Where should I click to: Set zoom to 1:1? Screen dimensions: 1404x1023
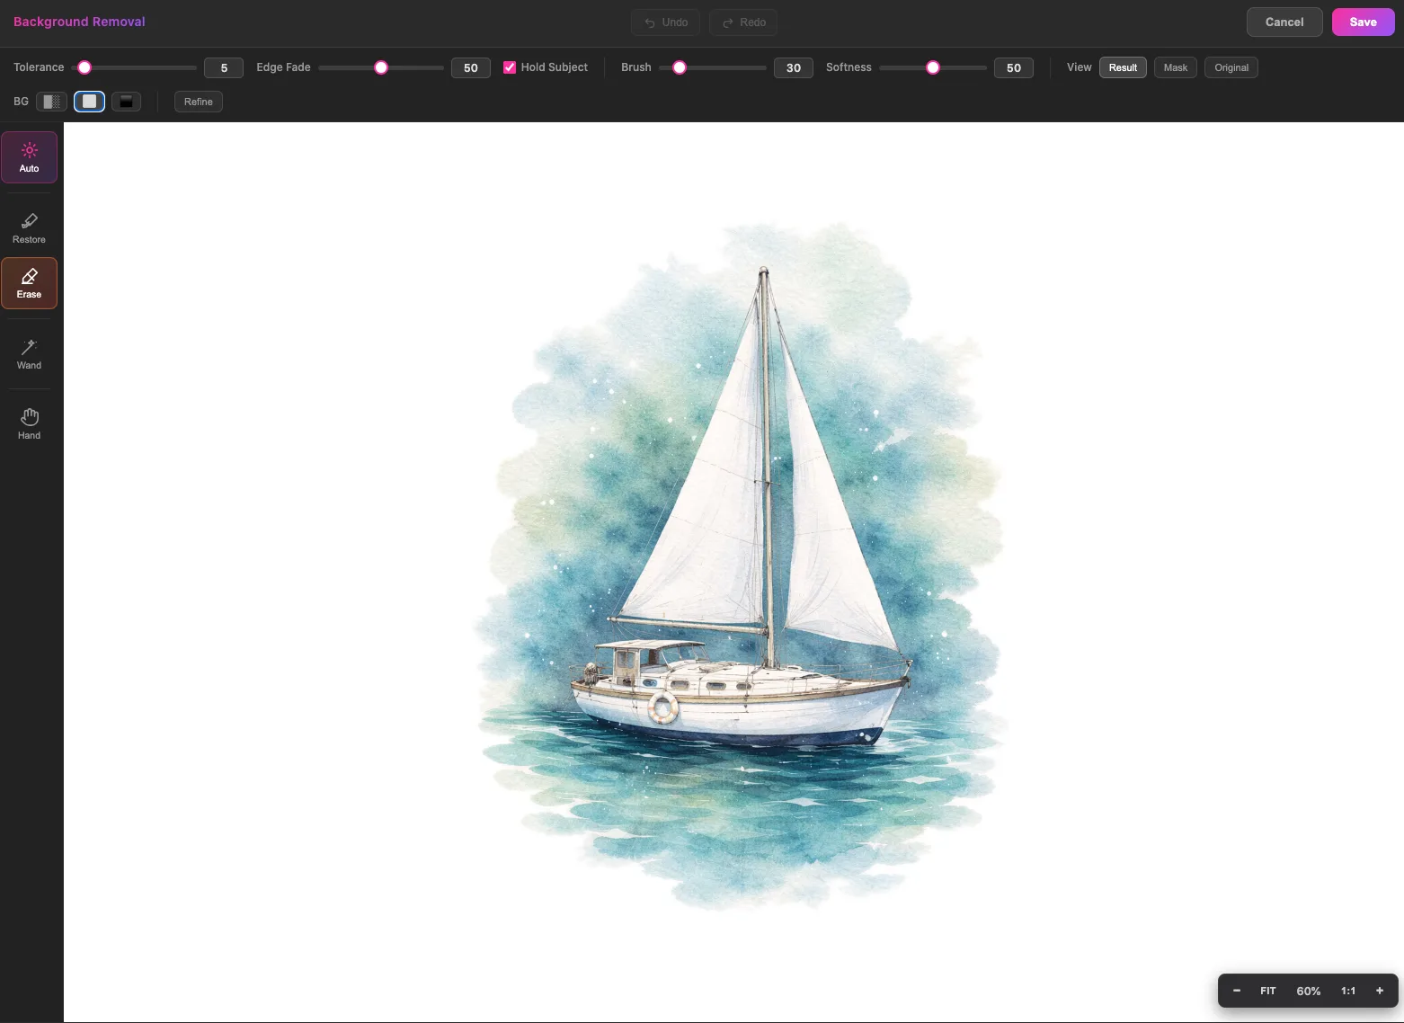tap(1348, 991)
